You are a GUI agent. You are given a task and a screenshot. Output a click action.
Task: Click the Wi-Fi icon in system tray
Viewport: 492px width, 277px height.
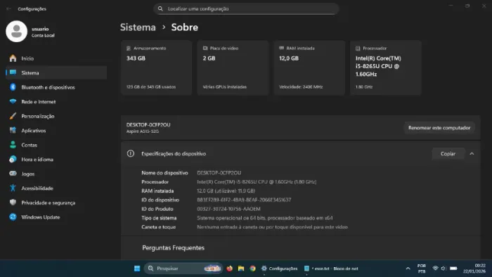click(x=435, y=269)
